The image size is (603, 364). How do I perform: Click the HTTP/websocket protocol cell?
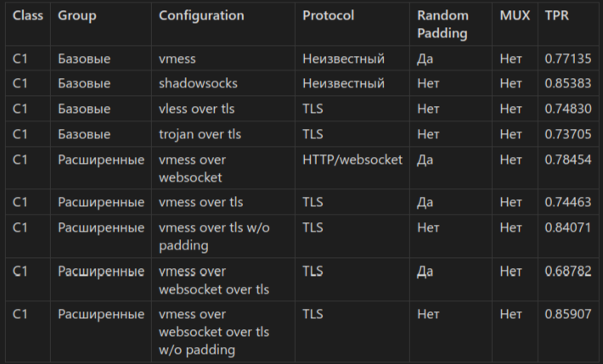click(x=352, y=160)
